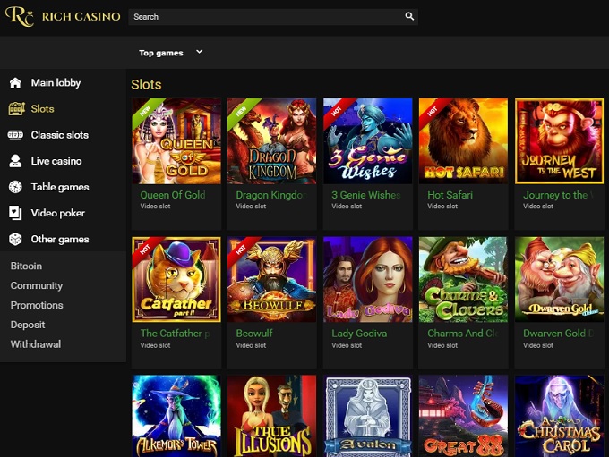
Task: Click the Other games dice icon
Action: click(x=15, y=239)
